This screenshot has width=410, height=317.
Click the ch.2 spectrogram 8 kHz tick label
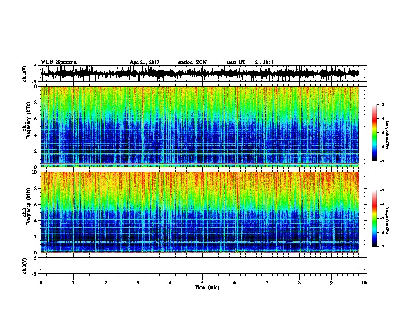(36, 189)
